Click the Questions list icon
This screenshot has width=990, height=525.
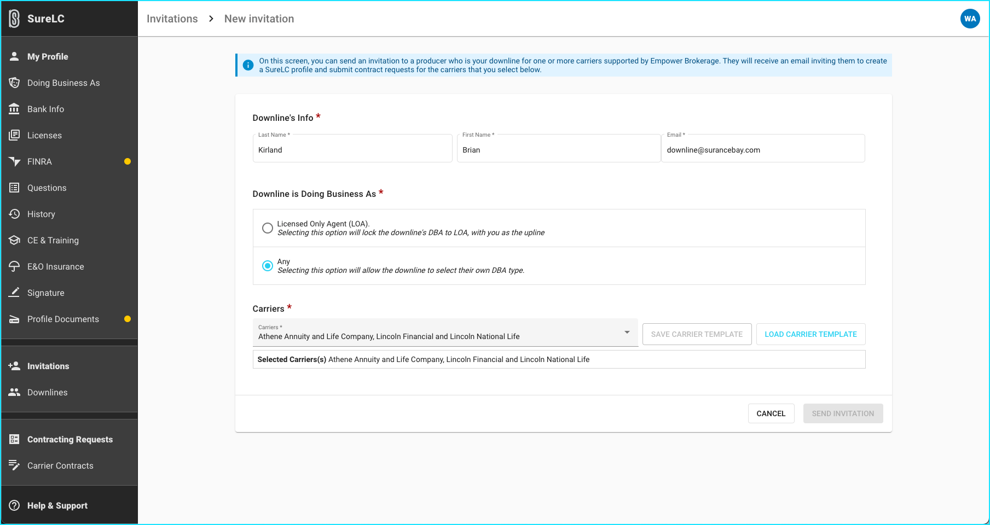pos(15,188)
